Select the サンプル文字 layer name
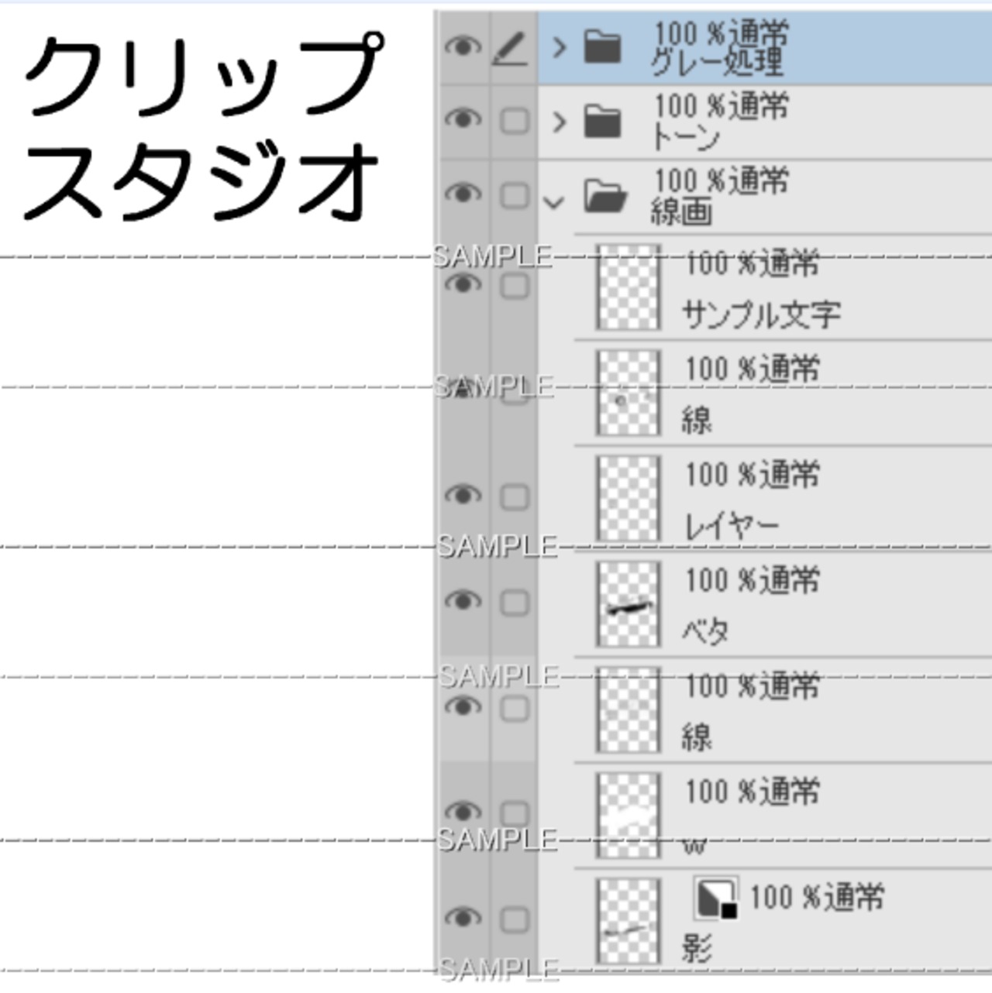 pyautogui.click(x=760, y=314)
